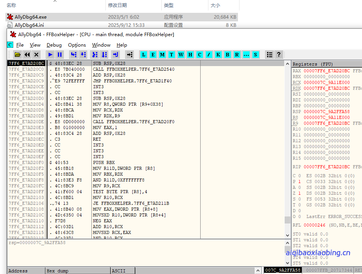Image resolution: width=362 pixels, height=274 pixels.
Task: Open Source window with S button
Action: point(255,55)
